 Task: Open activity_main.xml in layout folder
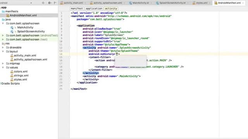pyautogui.click(x=25, y=56)
